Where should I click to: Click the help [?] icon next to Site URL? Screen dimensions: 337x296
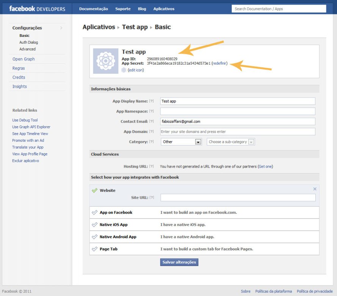[152, 197]
